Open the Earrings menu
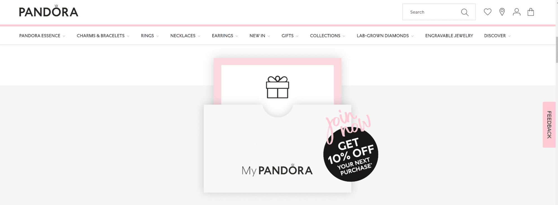Image resolution: width=558 pixels, height=205 pixels. tap(225, 36)
